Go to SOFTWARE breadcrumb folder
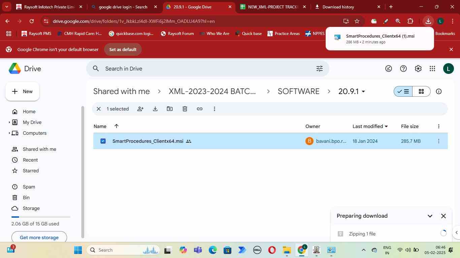This screenshot has width=460, height=258. click(298, 91)
